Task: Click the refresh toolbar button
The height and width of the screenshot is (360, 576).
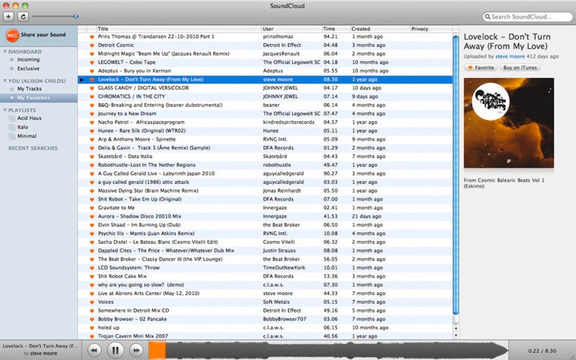Action: 23,17
